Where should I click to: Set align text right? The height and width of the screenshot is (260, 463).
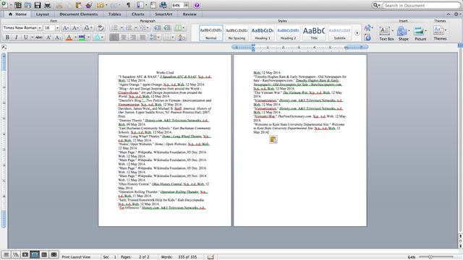click(133, 38)
